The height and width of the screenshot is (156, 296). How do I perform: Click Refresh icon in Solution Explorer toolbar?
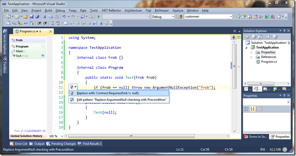(x=260, y=37)
